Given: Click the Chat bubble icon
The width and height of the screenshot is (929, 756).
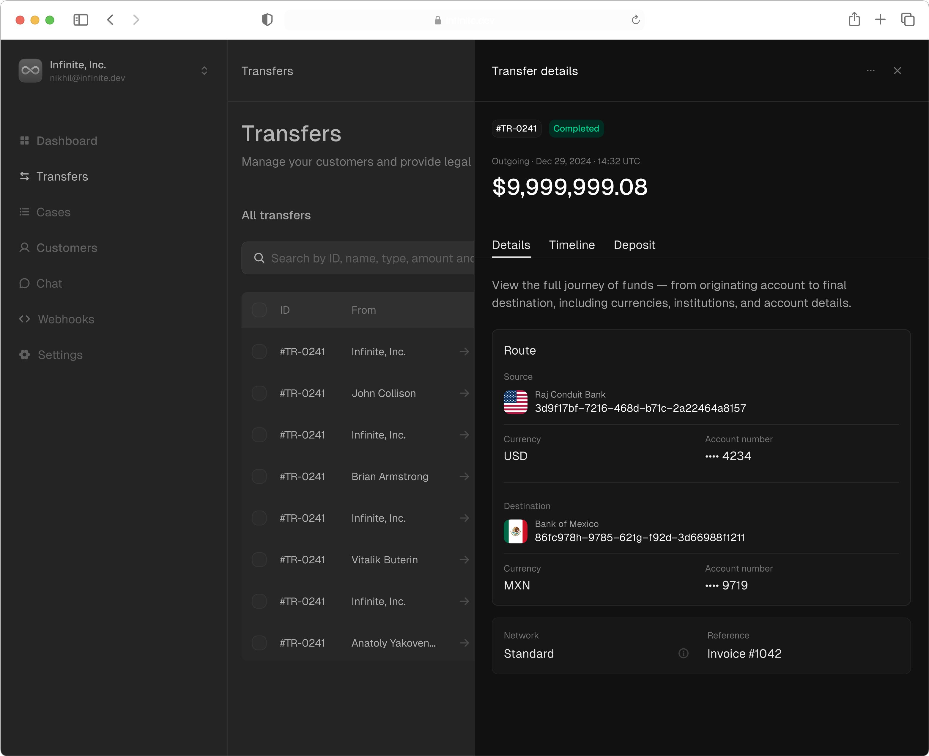Looking at the screenshot, I should pyautogui.click(x=24, y=284).
